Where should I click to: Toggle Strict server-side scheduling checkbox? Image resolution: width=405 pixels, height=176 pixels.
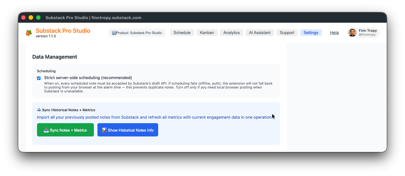pos(39,78)
